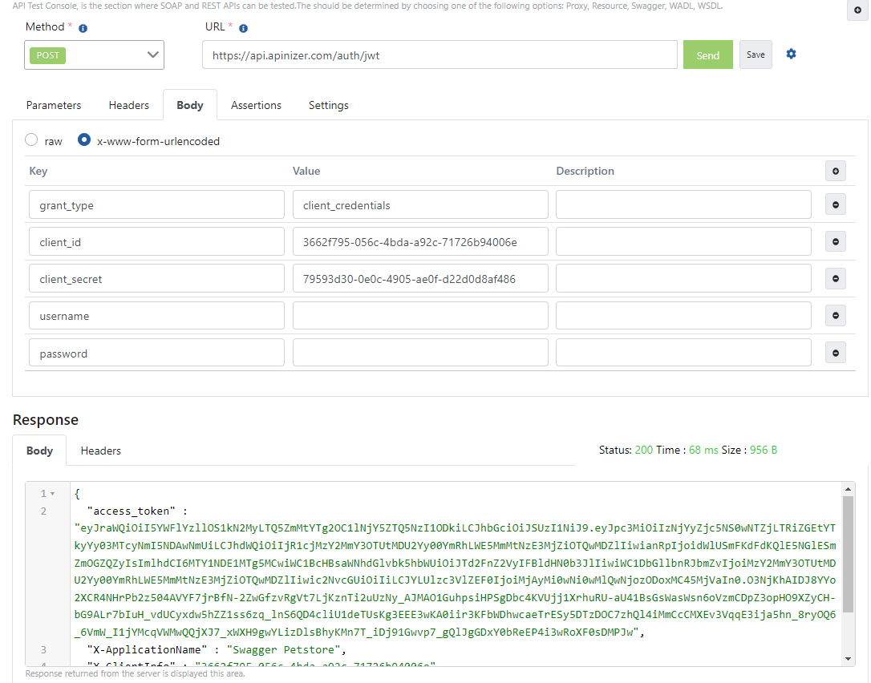Click the Method info icon

83,28
